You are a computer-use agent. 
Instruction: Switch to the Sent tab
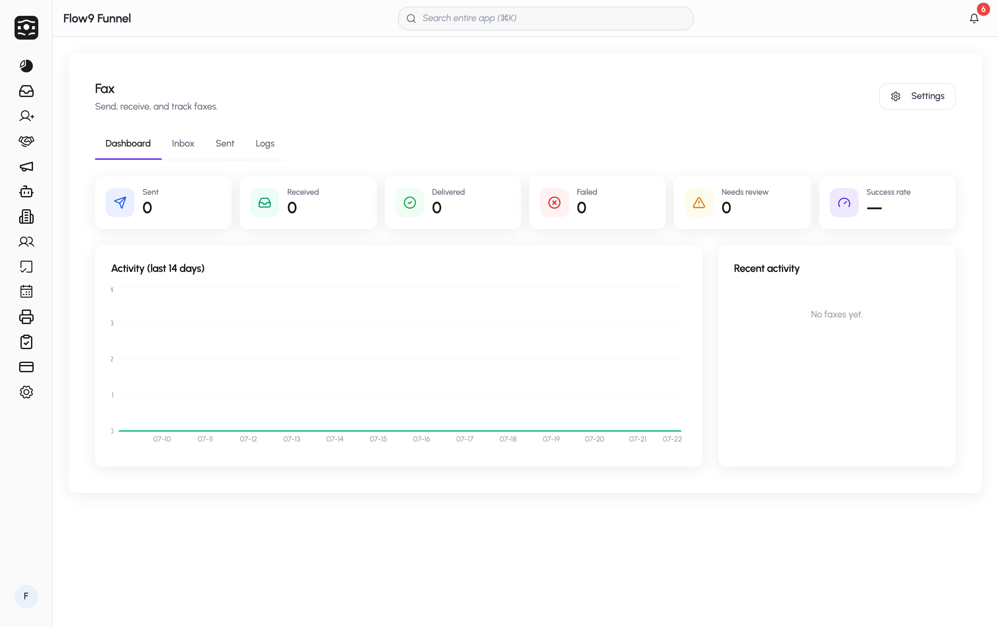coord(225,144)
